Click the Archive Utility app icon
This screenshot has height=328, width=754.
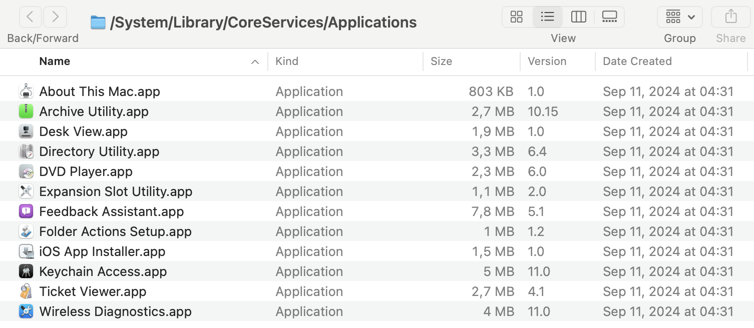point(26,111)
